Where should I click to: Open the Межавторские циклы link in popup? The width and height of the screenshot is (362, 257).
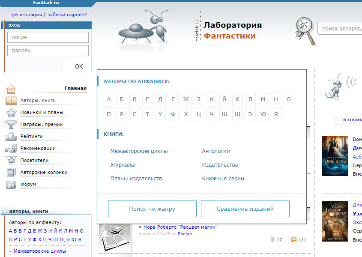139,151
